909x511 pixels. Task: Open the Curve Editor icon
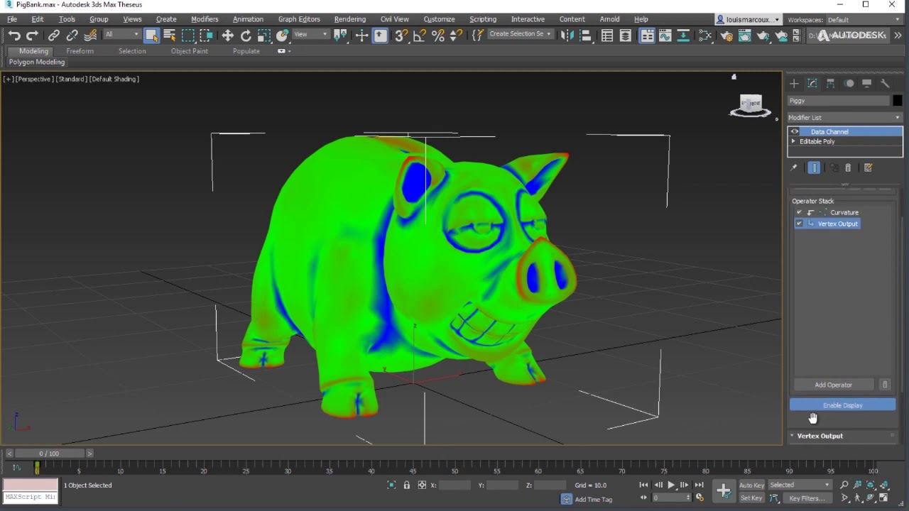[665, 35]
